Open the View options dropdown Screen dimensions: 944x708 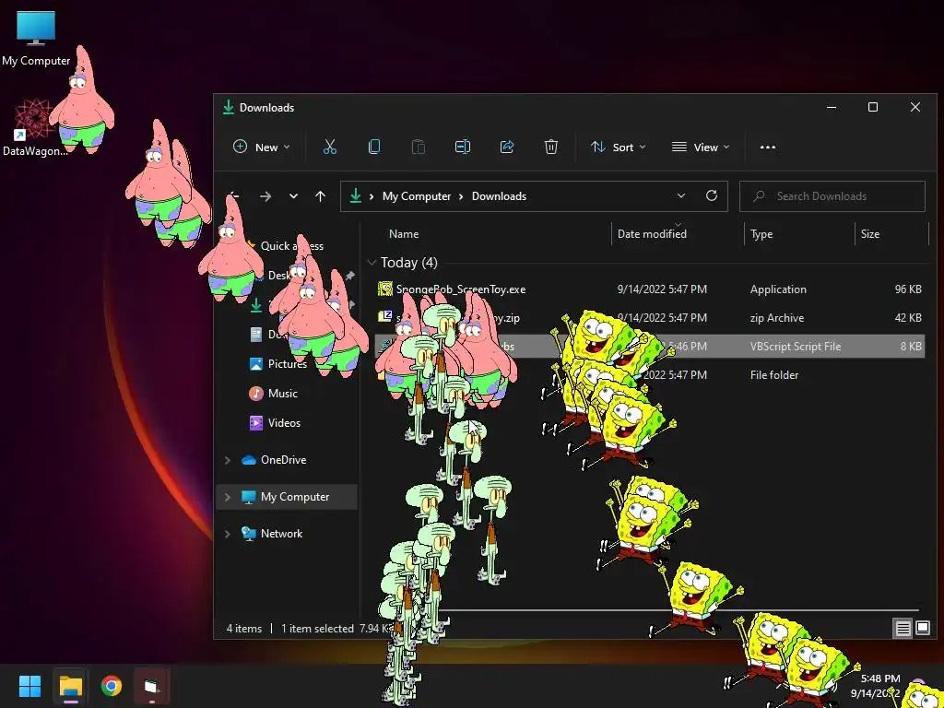[701, 147]
